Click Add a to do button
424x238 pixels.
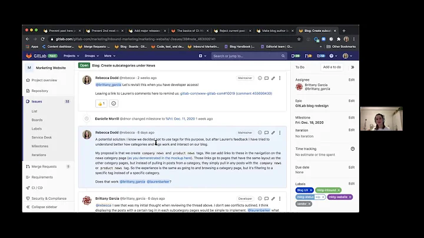(332, 67)
